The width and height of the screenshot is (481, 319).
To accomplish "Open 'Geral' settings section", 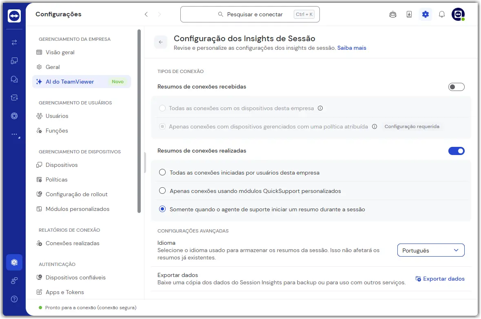I will [x=82, y=67].
